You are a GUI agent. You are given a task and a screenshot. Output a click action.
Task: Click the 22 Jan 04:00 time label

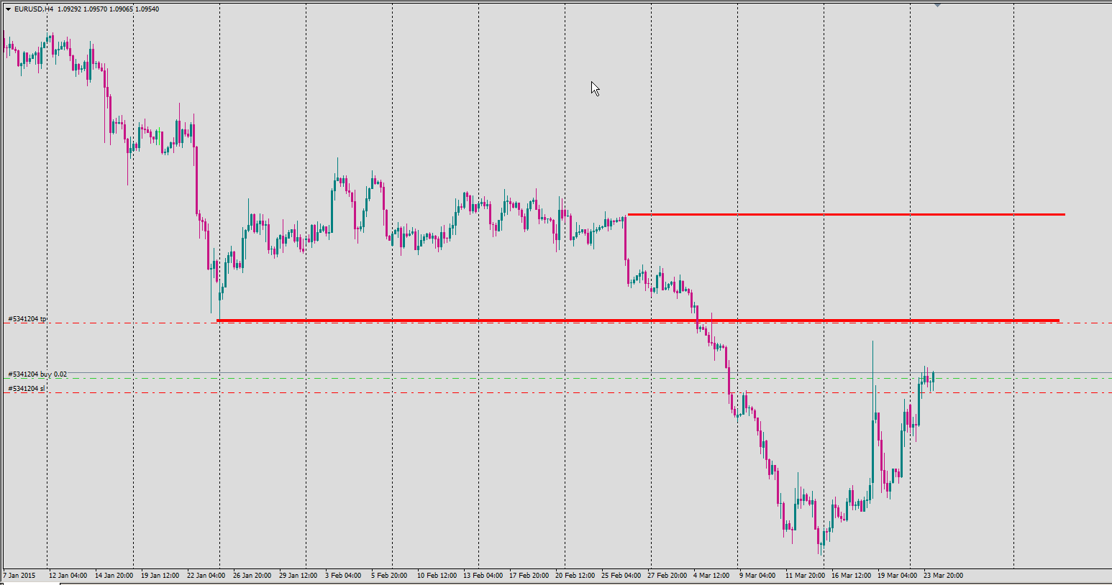(206, 575)
